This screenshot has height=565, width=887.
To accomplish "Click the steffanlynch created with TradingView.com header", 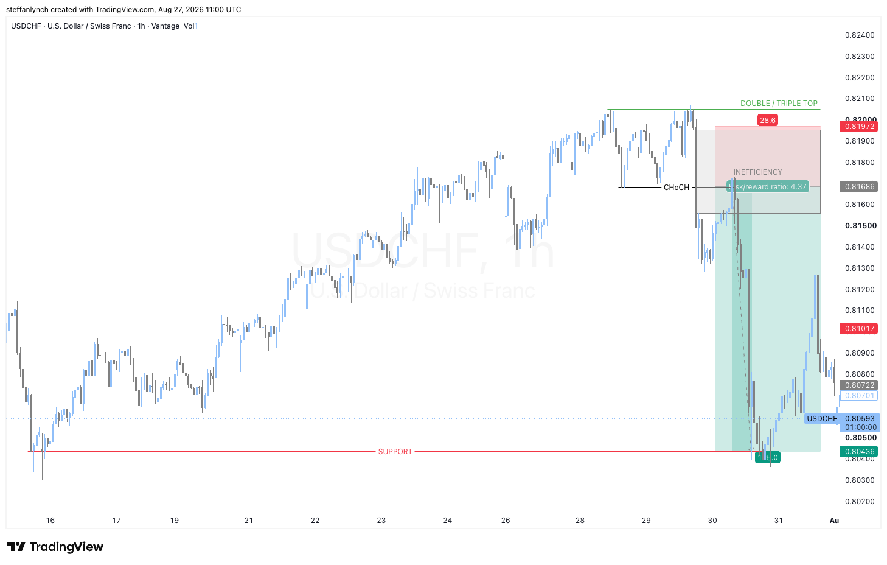I will coord(123,10).
